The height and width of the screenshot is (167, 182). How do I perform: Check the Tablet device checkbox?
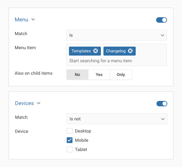click(70, 149)
